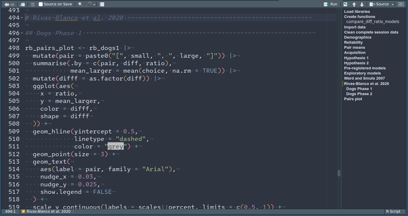
Task: Click the go forward navigation arrow
Action: tap(12, 4)
